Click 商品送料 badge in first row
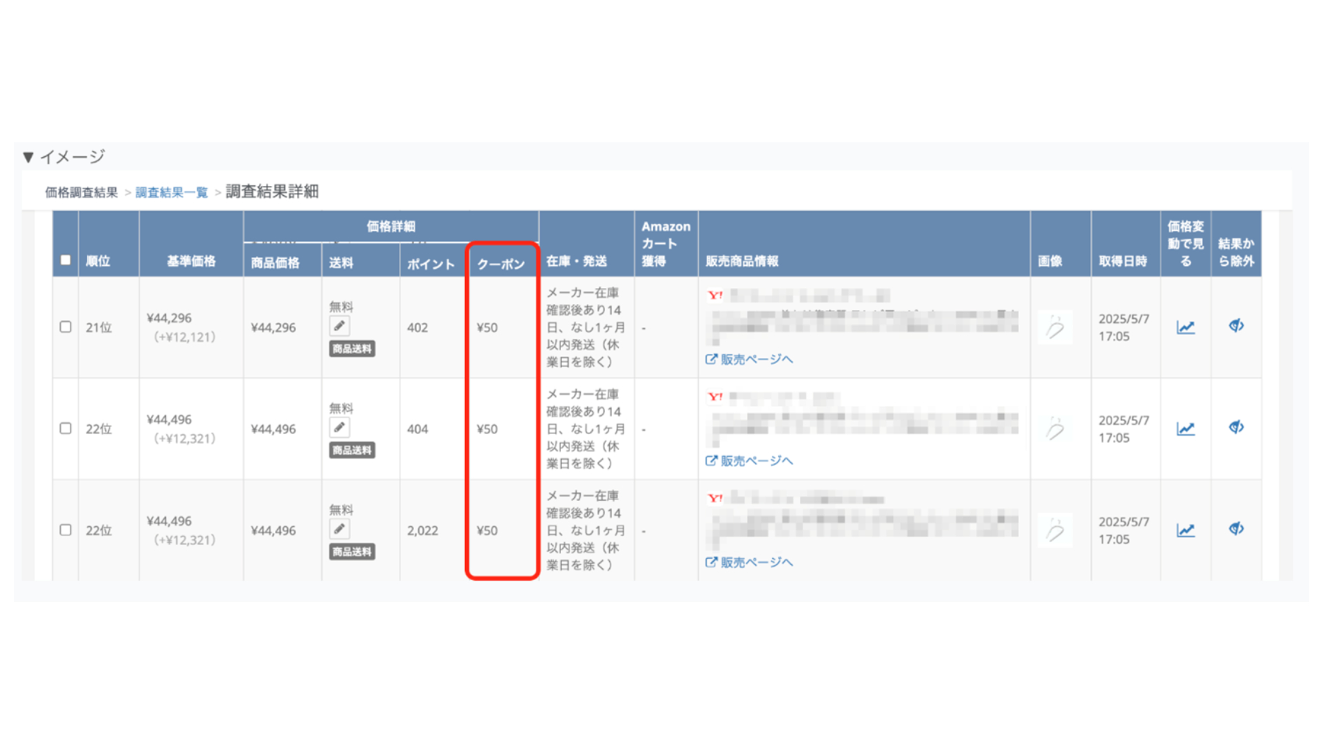 point(351,349)
